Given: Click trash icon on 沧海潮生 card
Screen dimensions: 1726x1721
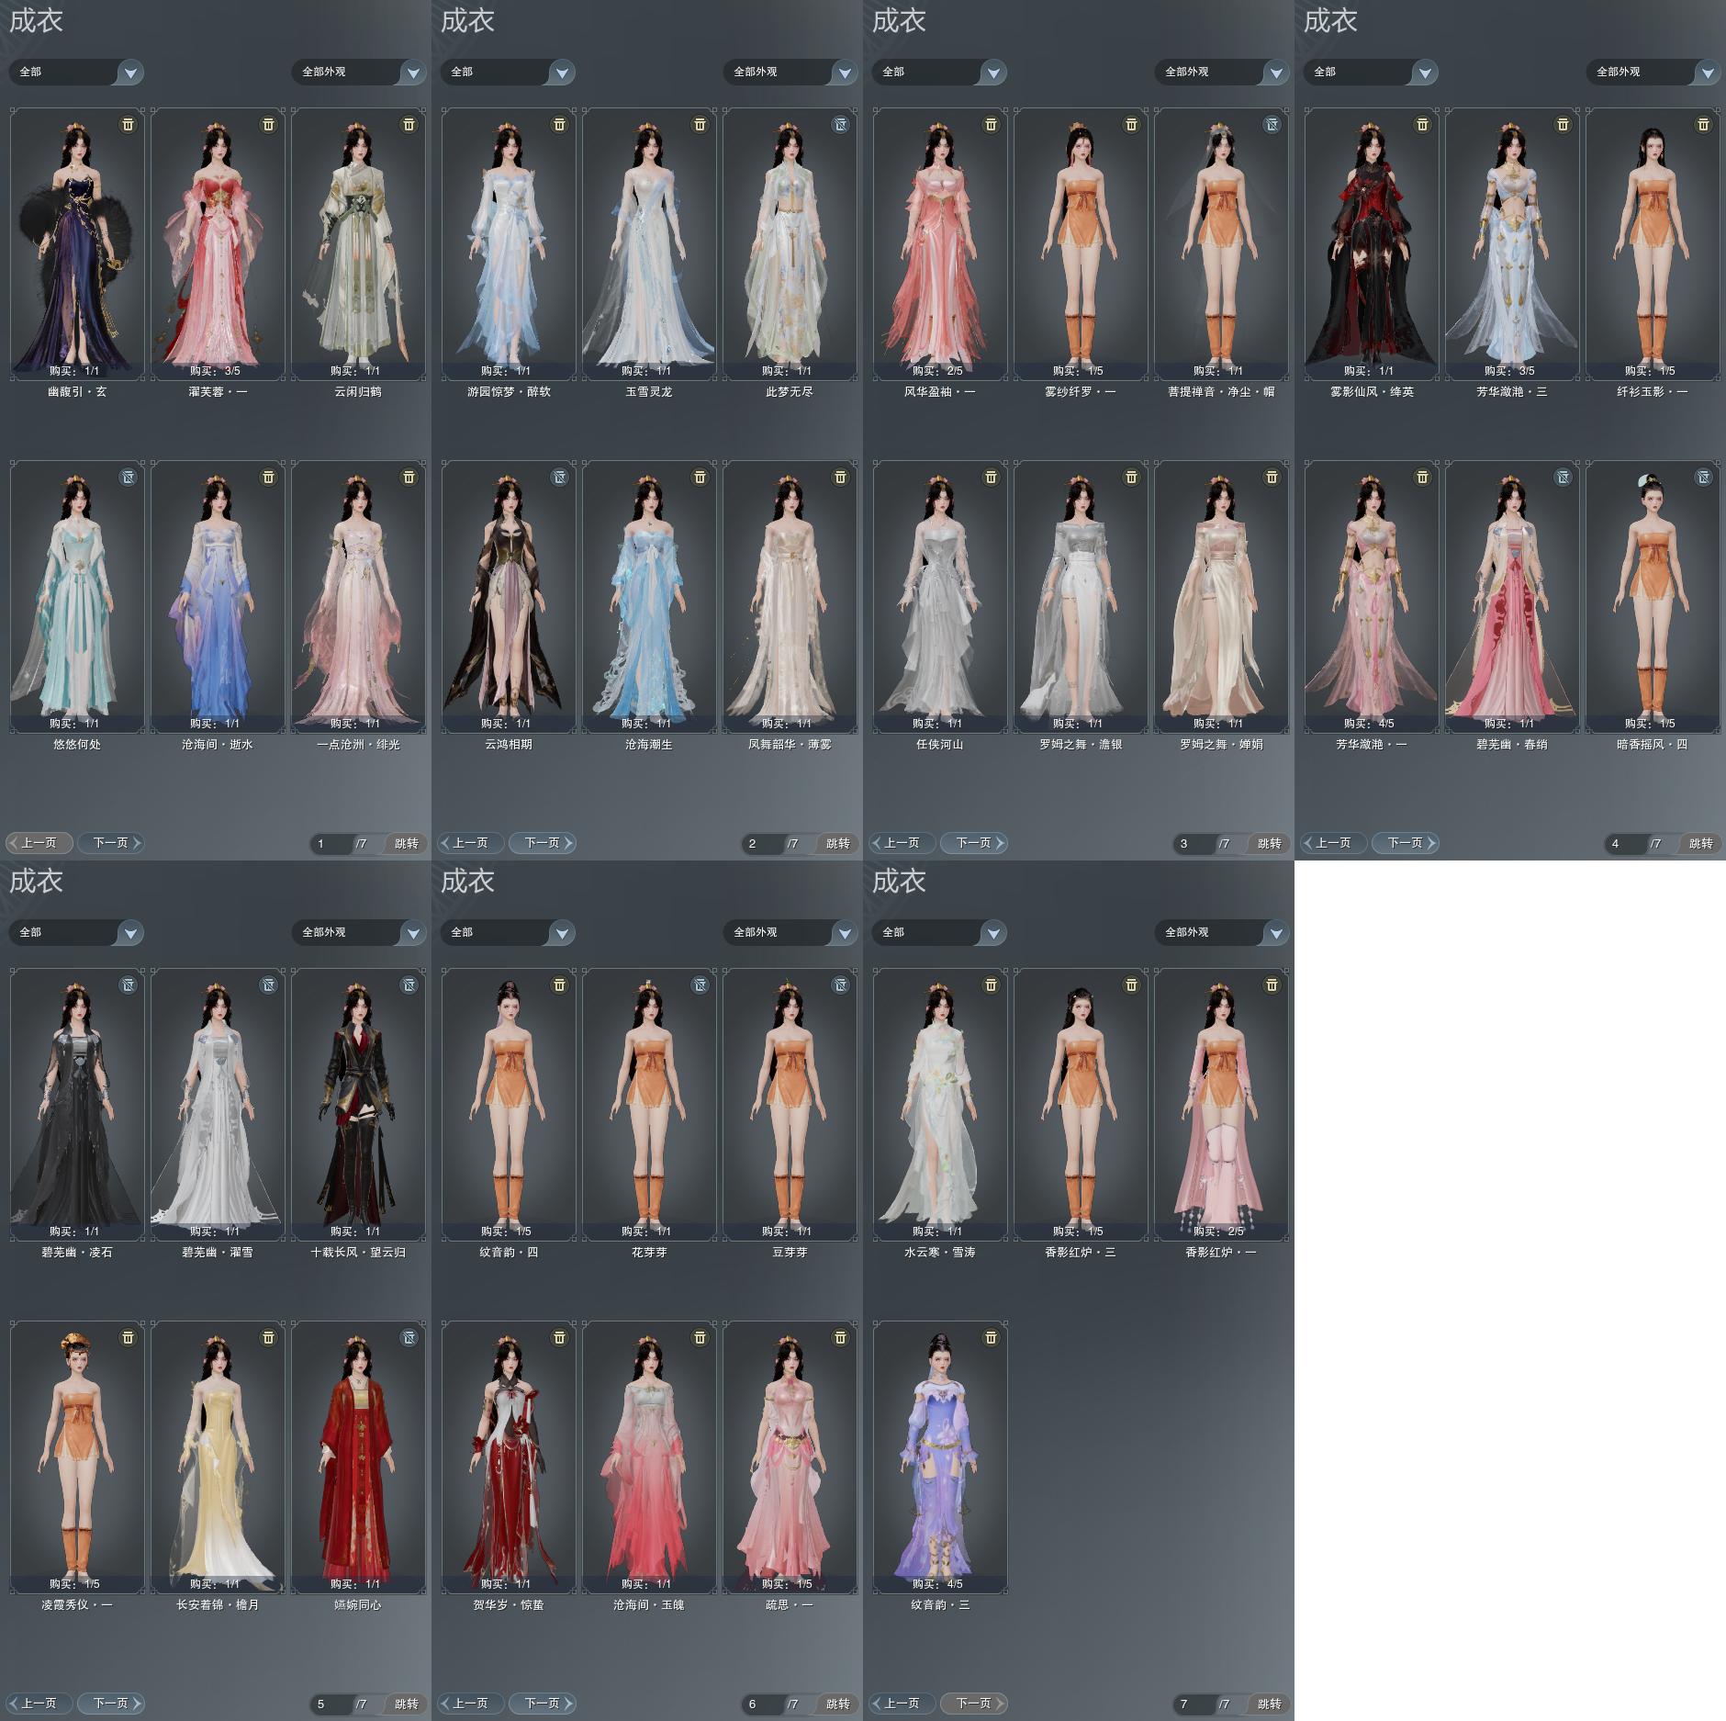Looking at the screenshot, I should click(700, 477).
